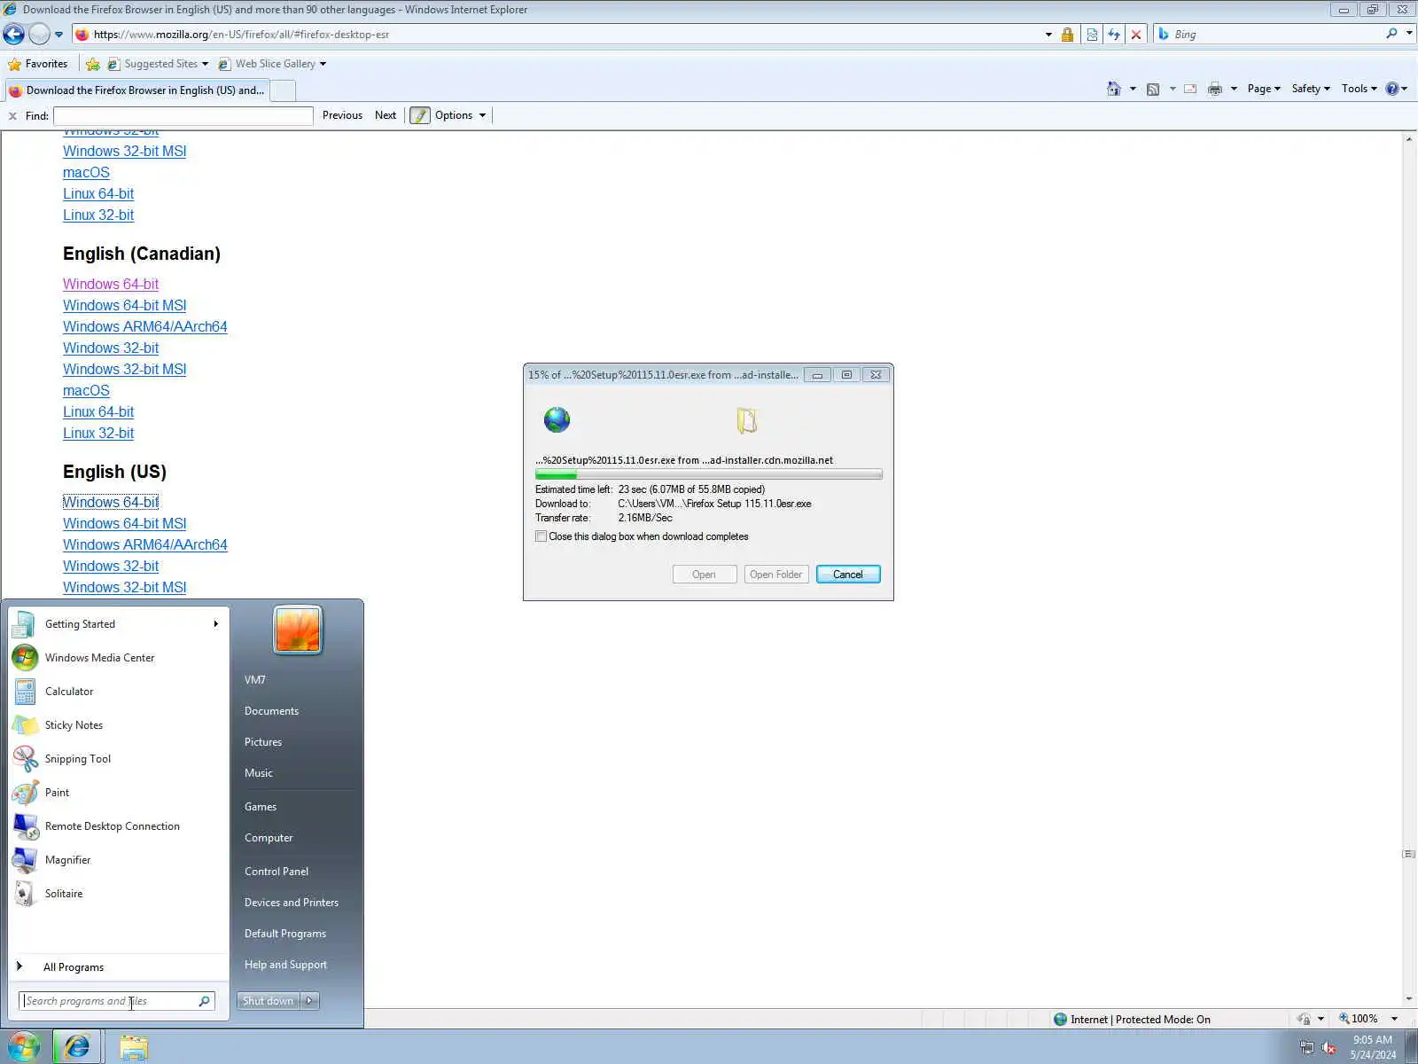Open Calculator from the Start menu
Viewport: 1418px width, 1064px height.
click(118, 692)
